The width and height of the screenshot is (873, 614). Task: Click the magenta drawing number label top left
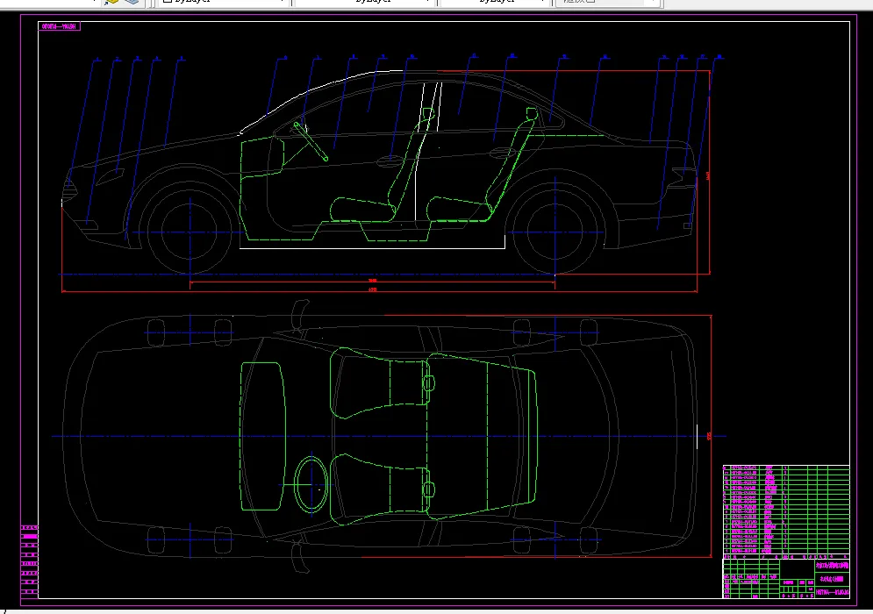pos(59,26)
